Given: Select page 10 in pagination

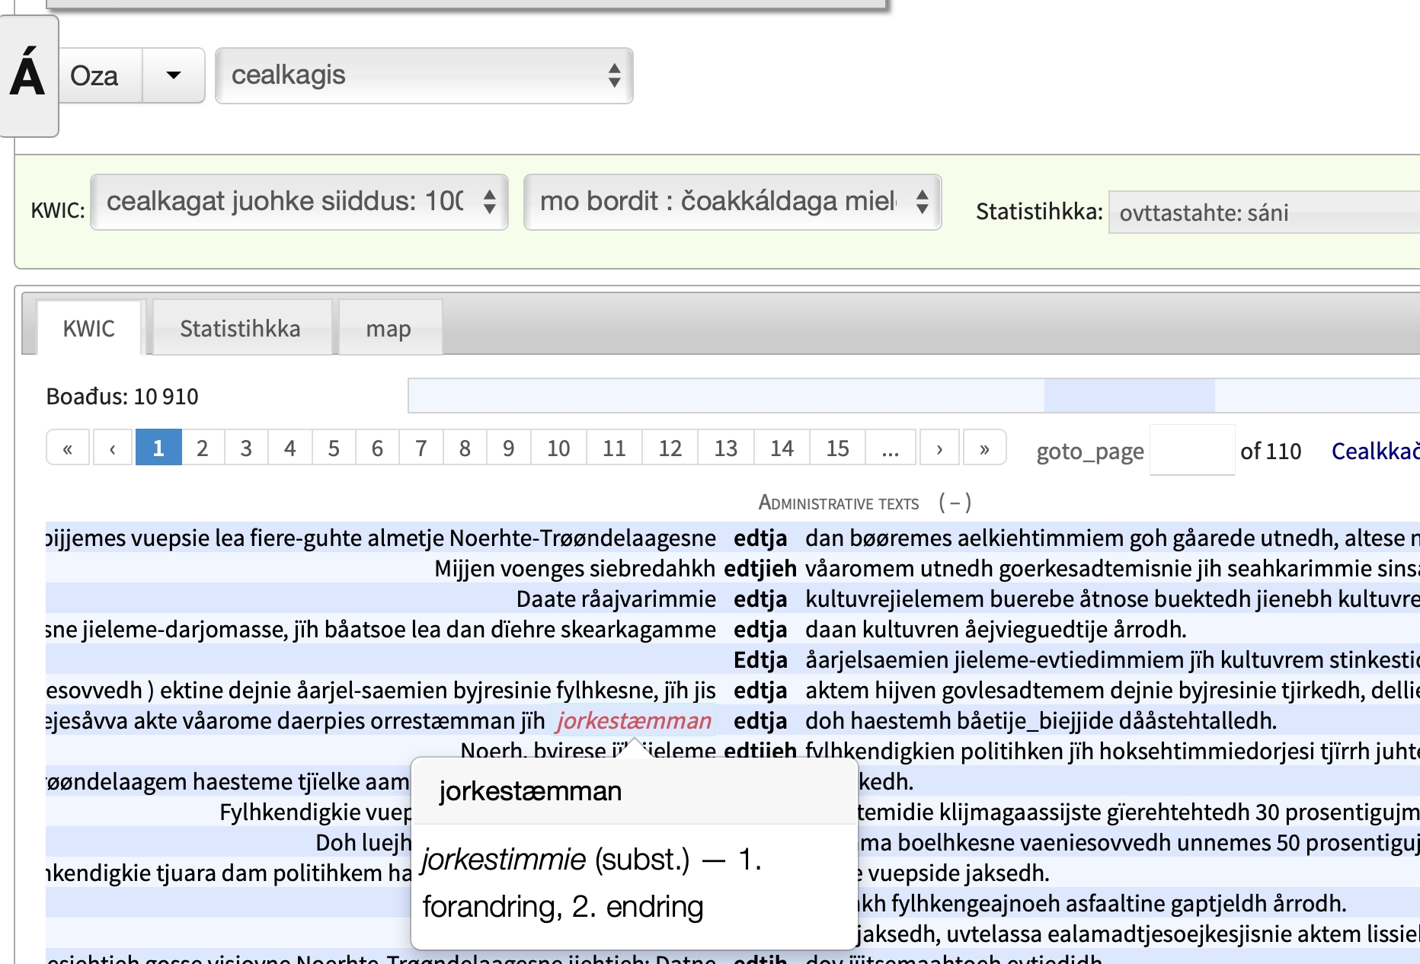Looking at the screenshot, I should point(558,448).
